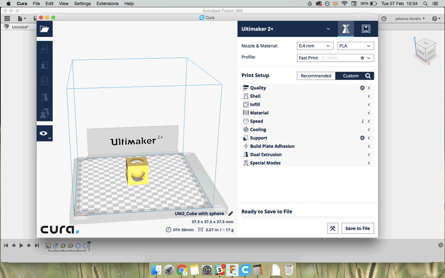Open the 0.4 mm nozzle dropdown

(x=315, y=46)
